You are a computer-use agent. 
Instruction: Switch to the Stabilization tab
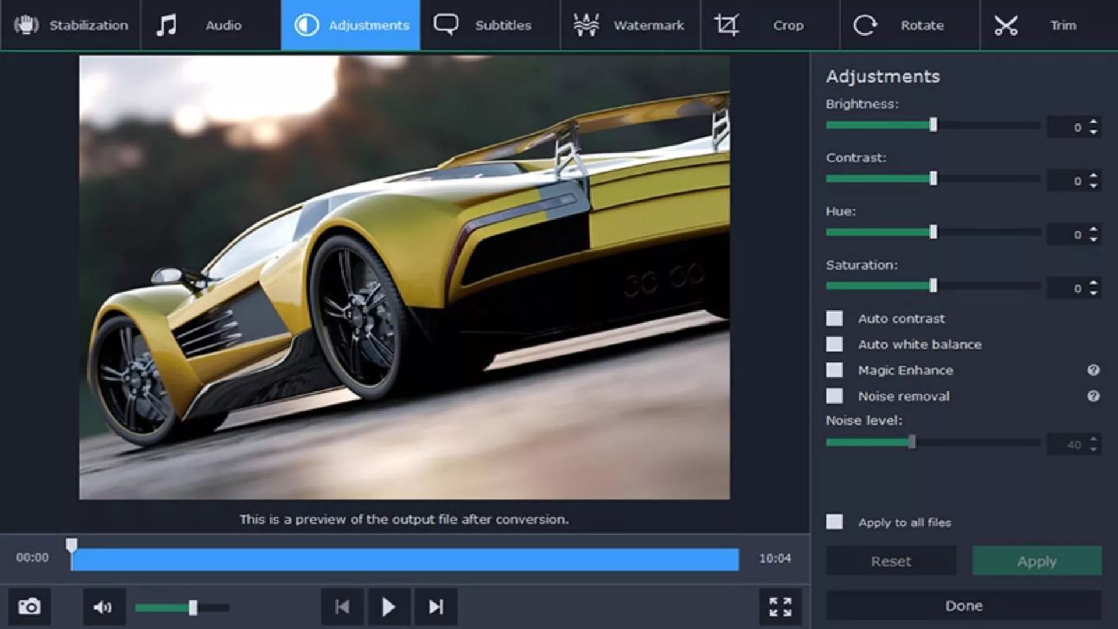[70, 25]
